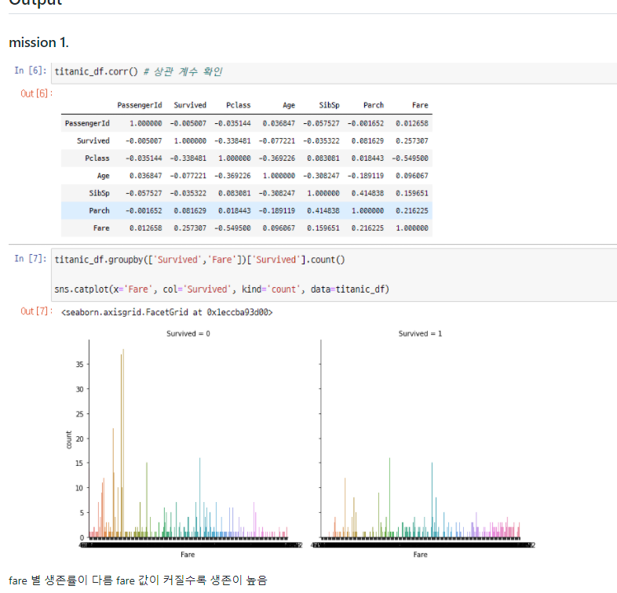
Task: Click the seaborn FacetGrid output text
Action: pyautogui.click(x=167, y=312)
